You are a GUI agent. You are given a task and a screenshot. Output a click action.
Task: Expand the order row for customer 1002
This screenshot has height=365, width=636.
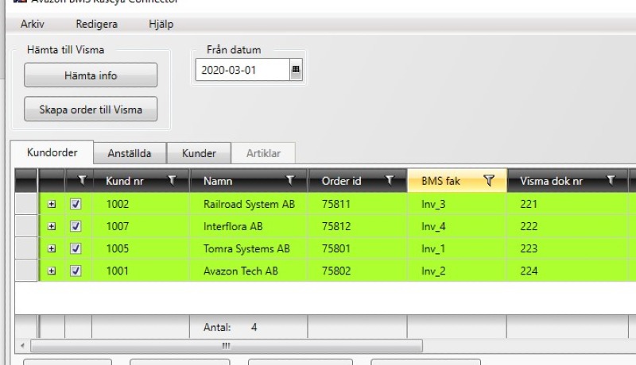(x=52, y=204)
